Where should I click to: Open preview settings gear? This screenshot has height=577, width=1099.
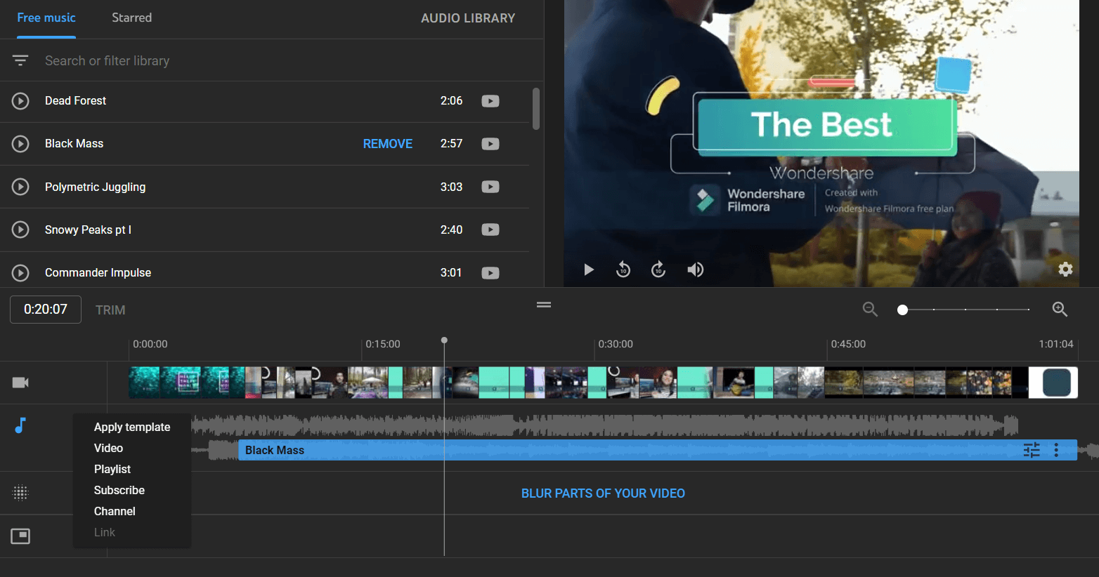1065,269
